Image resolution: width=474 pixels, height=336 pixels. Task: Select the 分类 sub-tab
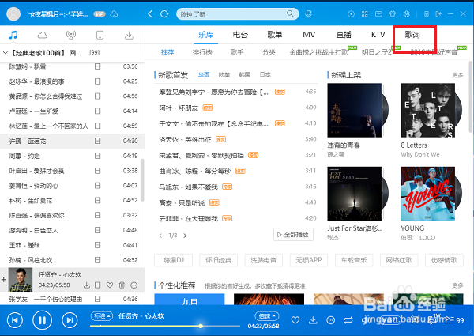[x=269, y=52]
